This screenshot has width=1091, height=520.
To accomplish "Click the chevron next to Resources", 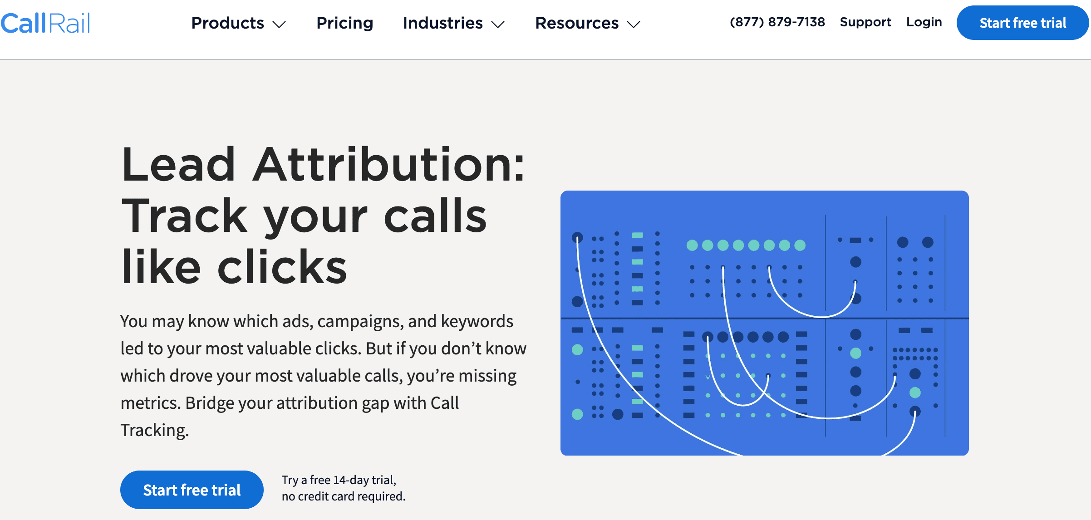I will (x=634, y=25).
